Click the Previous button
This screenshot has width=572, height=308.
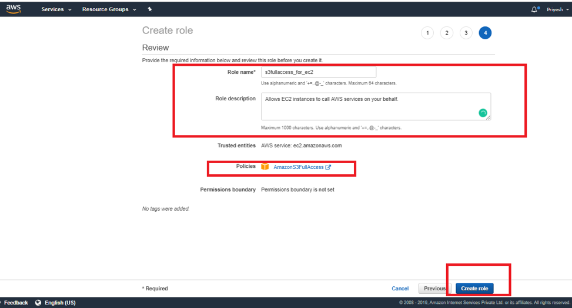click(435, 289)
